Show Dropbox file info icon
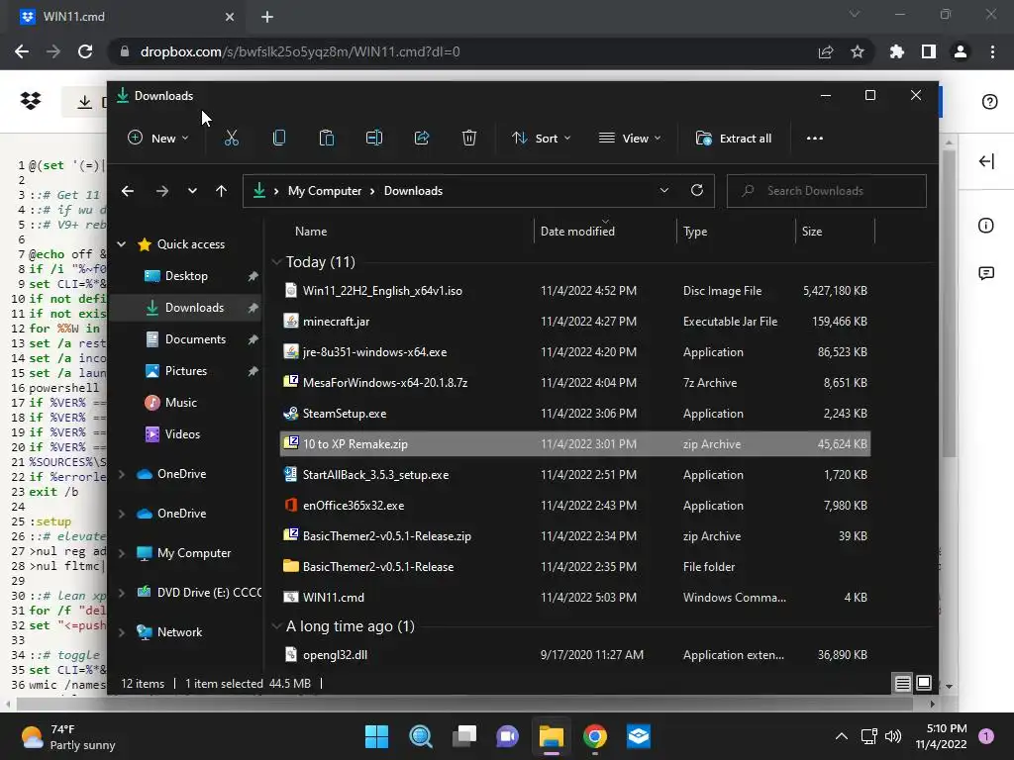The width and height of the screenshot is (1014, 760). pos(985,226)
